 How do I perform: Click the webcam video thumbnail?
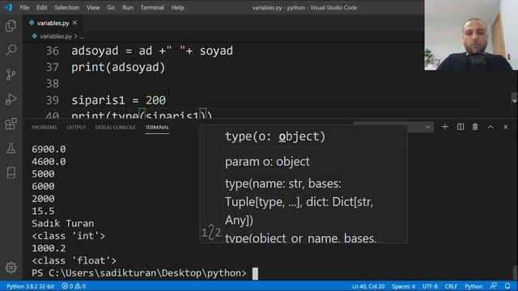point(471,35)
